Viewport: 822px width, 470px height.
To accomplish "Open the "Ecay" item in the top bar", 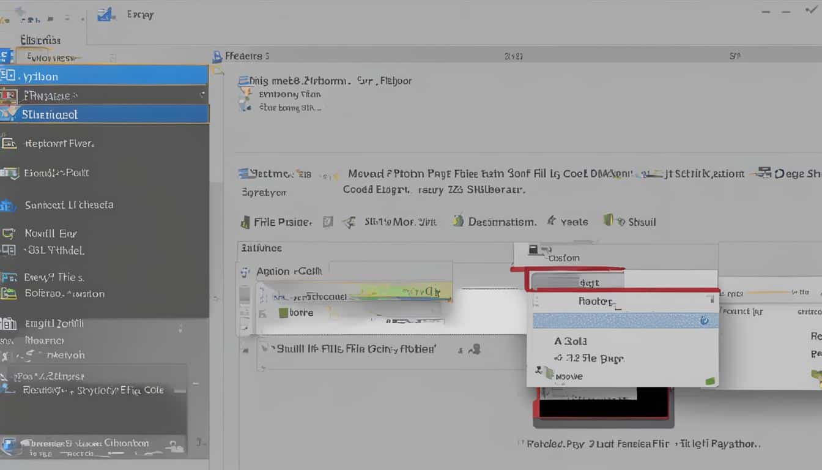I will pos(139,14).
